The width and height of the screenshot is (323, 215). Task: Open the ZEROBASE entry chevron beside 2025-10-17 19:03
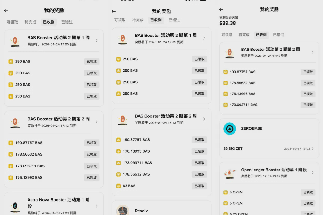pyautogui.click(x=313, y=148)
